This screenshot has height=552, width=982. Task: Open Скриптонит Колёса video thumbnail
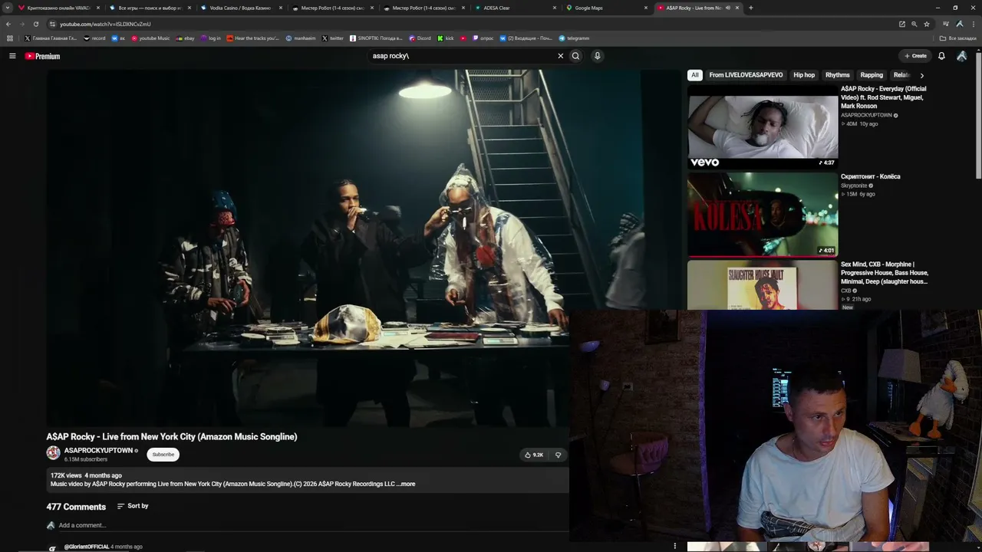[x=763, y=215]
